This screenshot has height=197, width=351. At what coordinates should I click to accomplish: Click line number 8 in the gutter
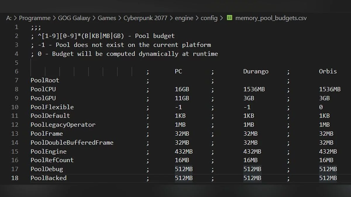coord(16,89)
